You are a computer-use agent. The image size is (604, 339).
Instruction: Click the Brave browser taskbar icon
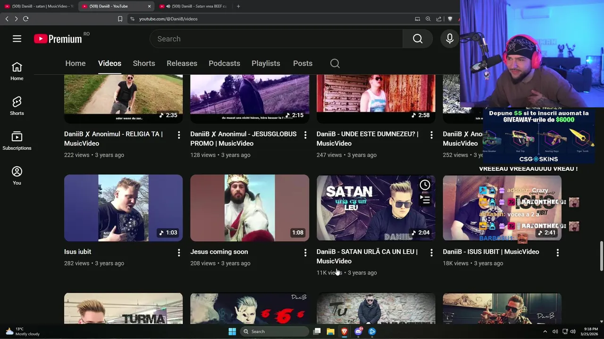[344, 331]
